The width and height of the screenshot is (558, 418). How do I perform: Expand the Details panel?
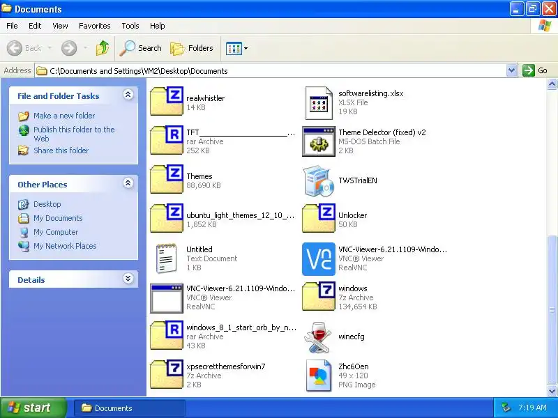128,278
